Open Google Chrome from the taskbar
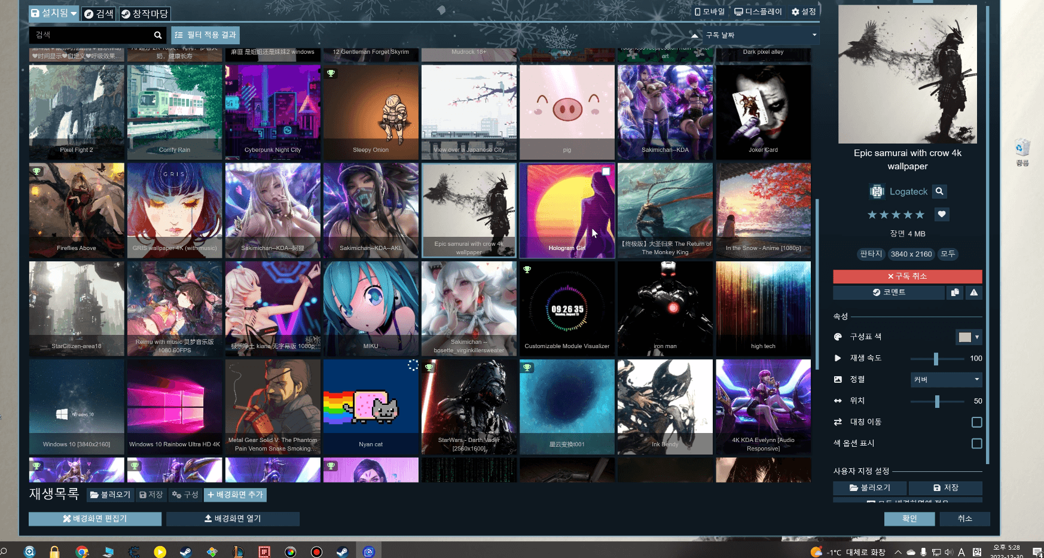 pos(82,551)
